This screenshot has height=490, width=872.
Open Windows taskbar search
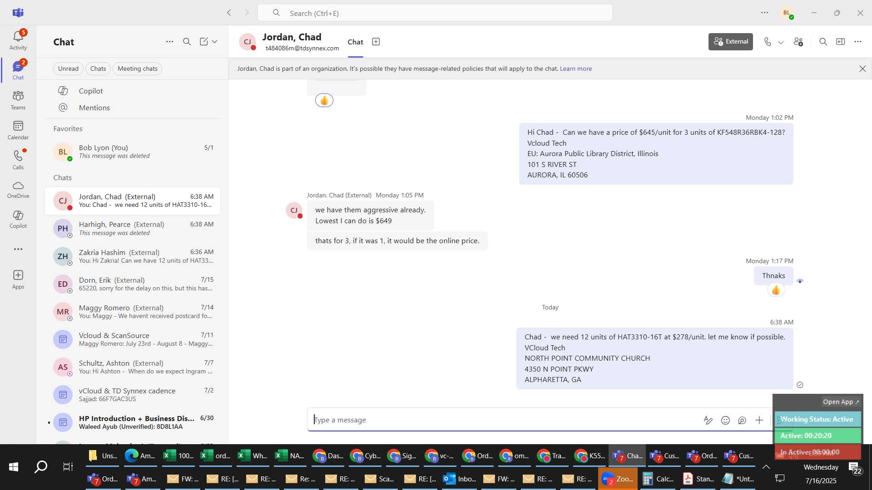(x=41, y=467)
